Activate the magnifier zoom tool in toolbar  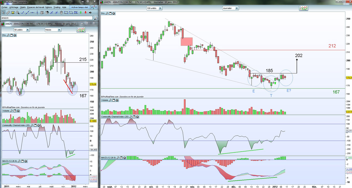coord(18,12)
